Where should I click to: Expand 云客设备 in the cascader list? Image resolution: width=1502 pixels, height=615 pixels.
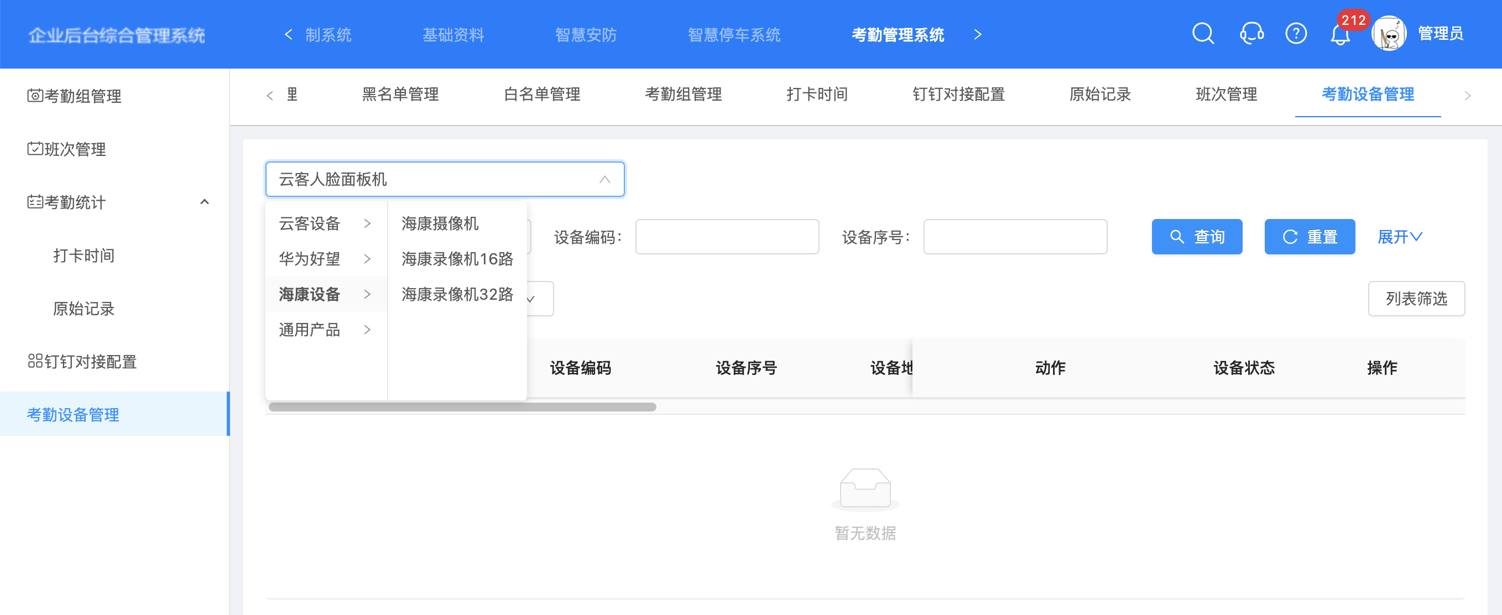(x=326, y=223)
